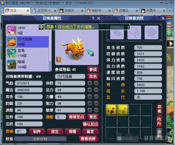Screen dimensions: 175x145
Task: Click the scroll icon beside pet portrait
Action: [x=59, y=60]
